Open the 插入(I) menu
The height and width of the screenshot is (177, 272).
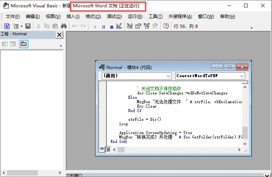point(73,17)
